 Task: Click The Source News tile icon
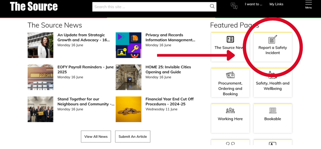click(x=230, y=39)
